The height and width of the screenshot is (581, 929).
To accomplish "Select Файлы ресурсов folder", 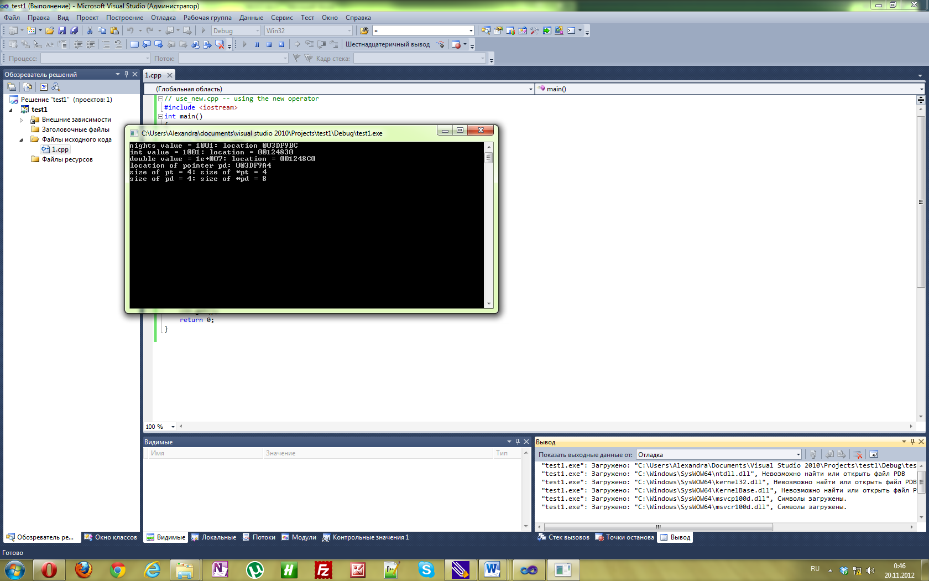I will click(62, 159).
